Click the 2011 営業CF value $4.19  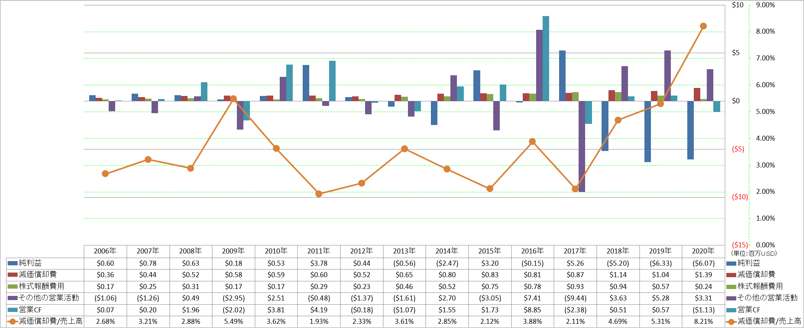click(x=319, y=310)
